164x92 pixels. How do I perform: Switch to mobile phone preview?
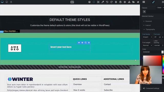11,2
